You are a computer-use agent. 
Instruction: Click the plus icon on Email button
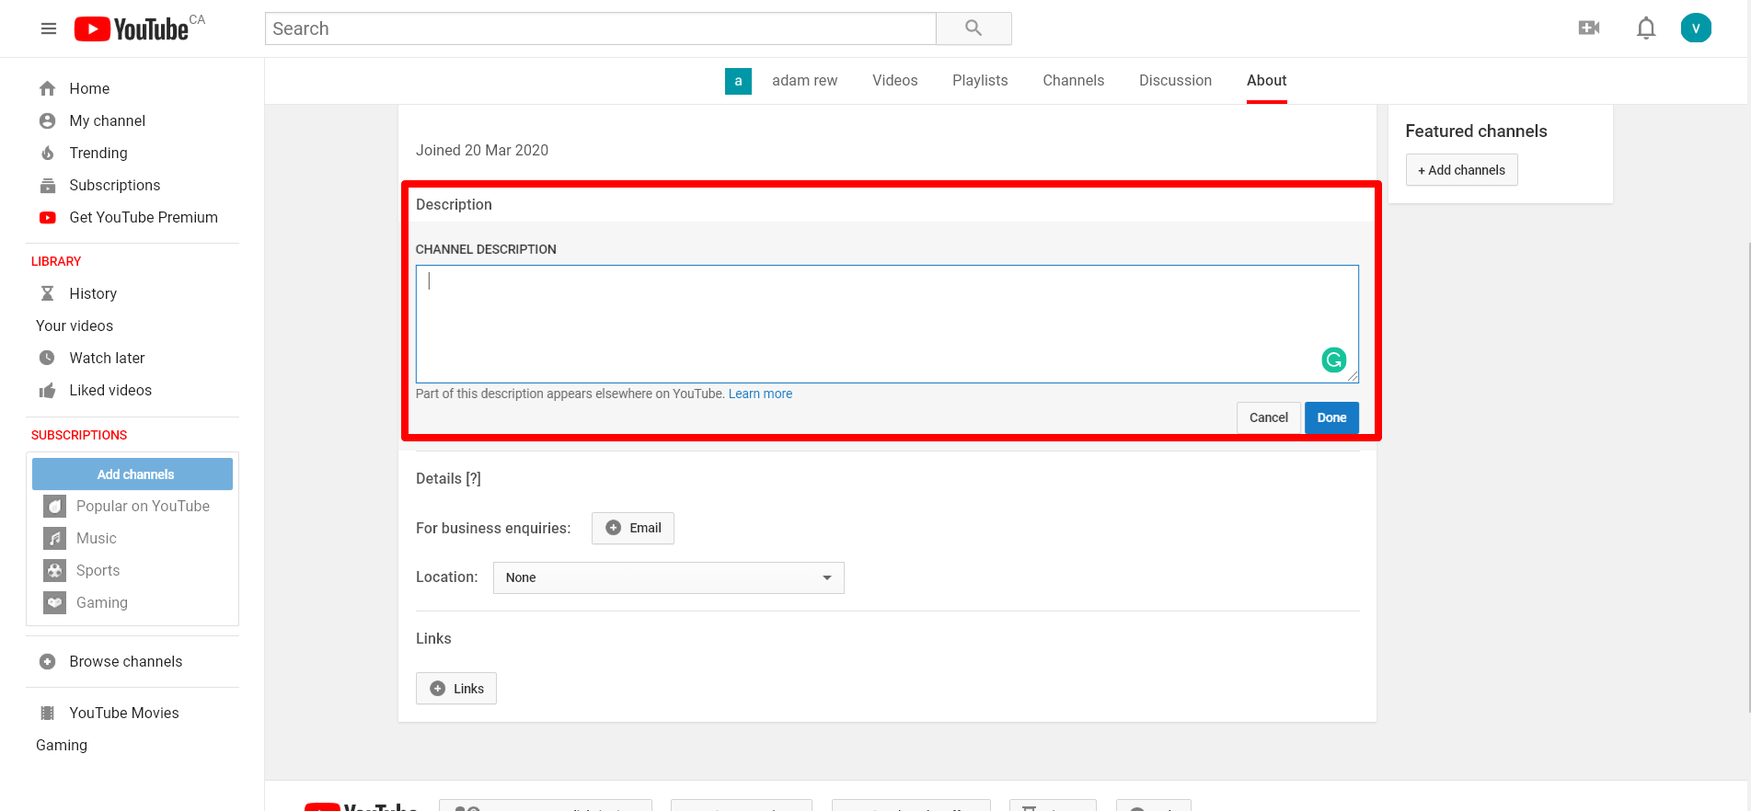click(x=614, y=528)
